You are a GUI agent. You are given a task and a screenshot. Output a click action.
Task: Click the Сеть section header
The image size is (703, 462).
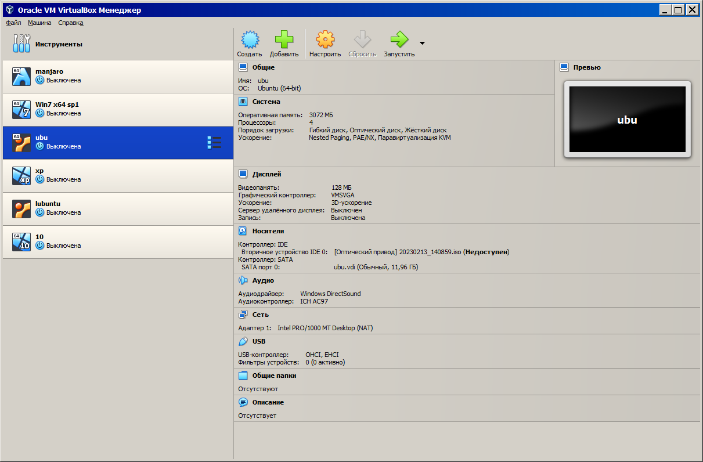point(260,315)
